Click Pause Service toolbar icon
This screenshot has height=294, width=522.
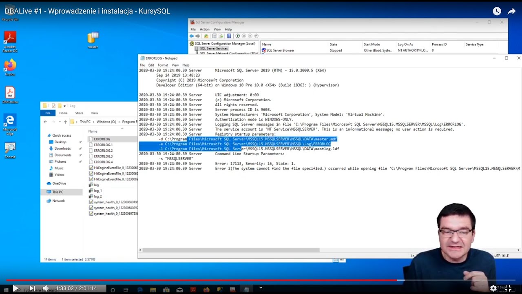pos(244,36)
